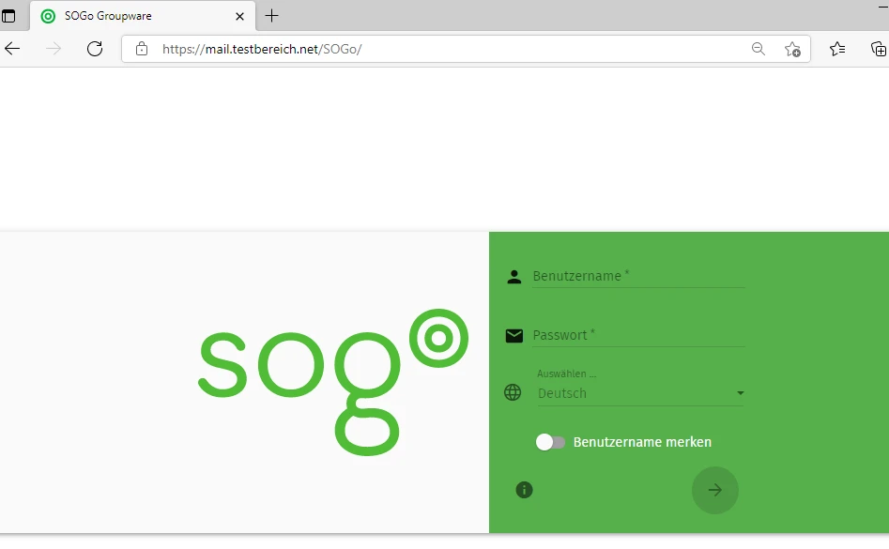This screenshot has height=549, width=889.
Task: Open the browser favorites list
Action: [x=837, y=49]
